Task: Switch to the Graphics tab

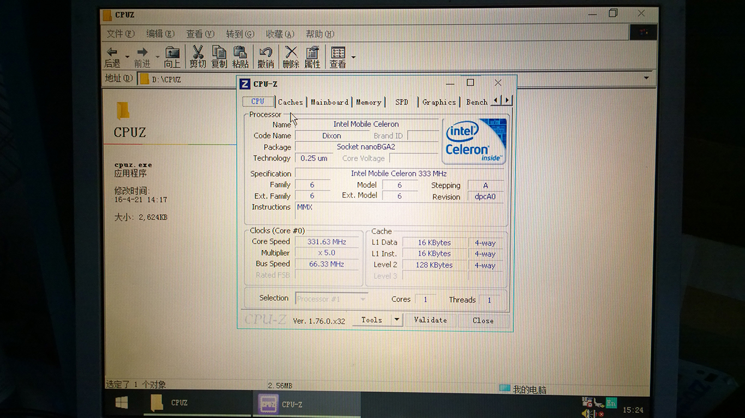Action: [439, 102]
